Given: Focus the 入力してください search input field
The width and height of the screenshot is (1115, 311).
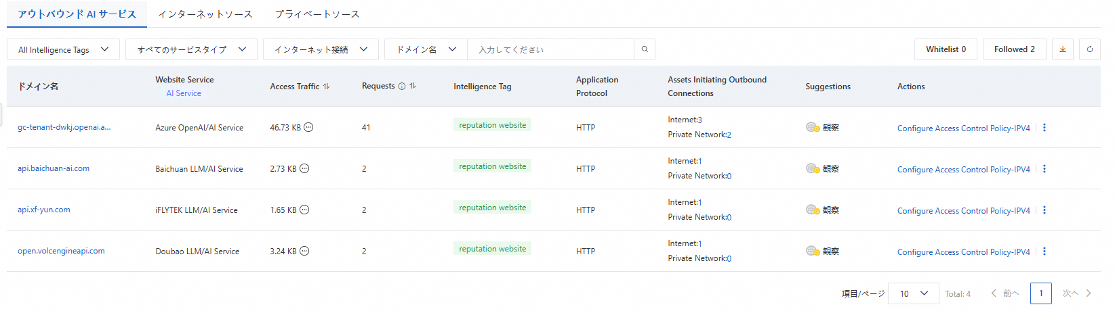Looking at the screenshot, I should pos(550,49).
